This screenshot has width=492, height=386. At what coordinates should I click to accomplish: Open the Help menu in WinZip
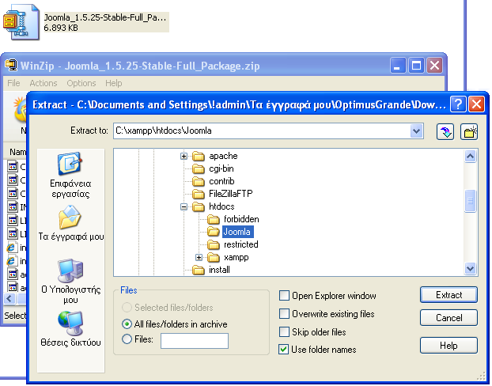(114, 83)
